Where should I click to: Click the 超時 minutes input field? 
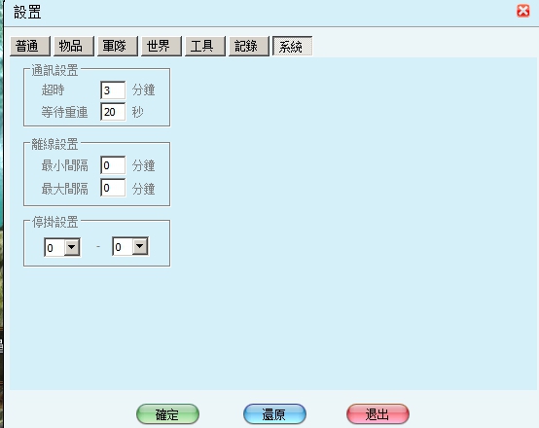[x=113, y=90]
